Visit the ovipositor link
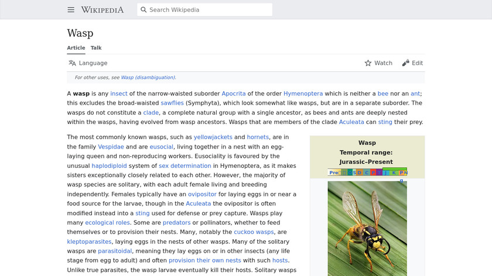The height and width of the screenshot is (276, 492). [x=202, y=194]
